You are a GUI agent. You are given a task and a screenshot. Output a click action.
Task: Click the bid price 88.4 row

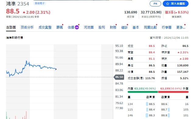click(141, 110)
